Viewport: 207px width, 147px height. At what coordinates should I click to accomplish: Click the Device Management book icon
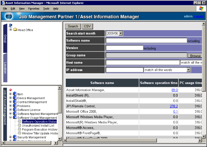click(14, 98)
